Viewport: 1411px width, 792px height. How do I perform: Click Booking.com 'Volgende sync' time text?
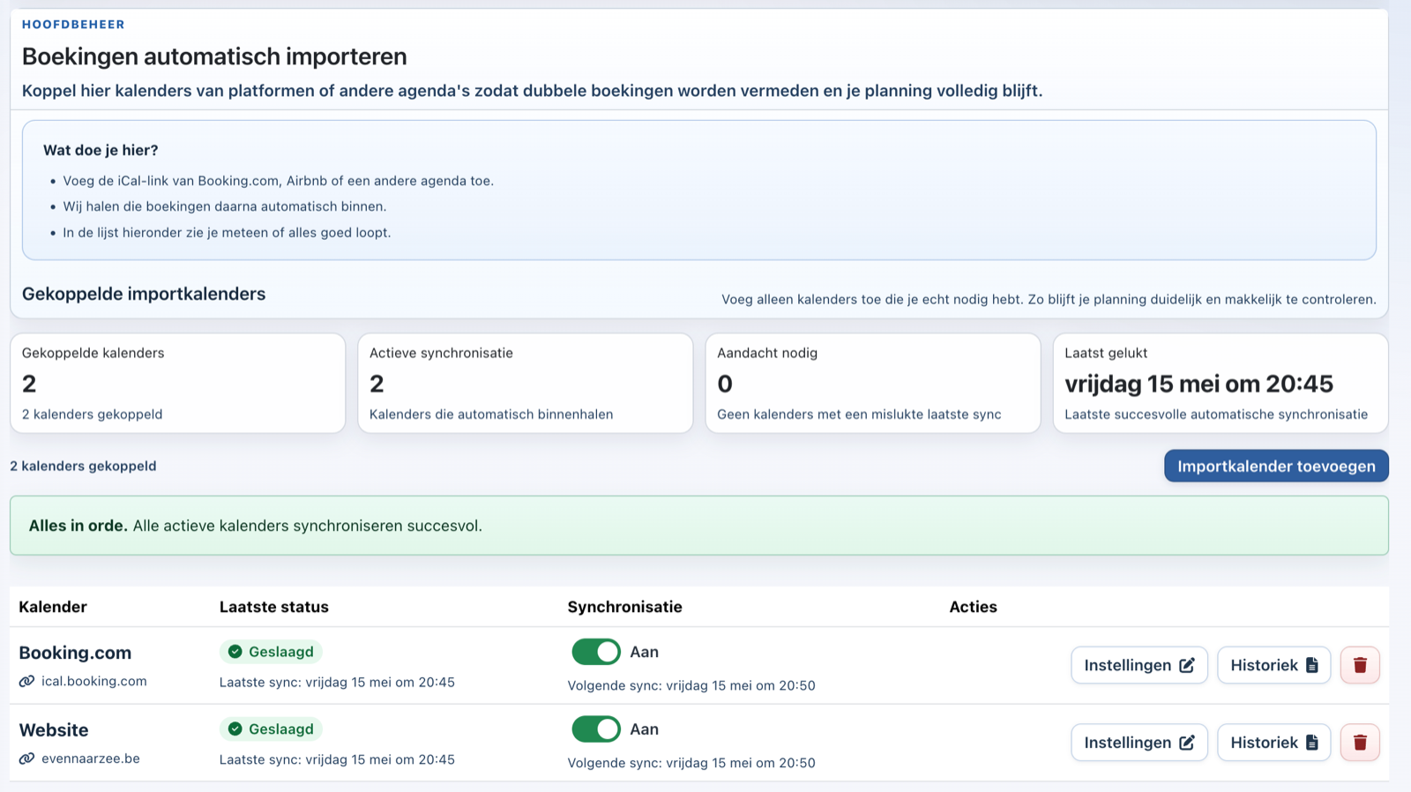(691, 685)
